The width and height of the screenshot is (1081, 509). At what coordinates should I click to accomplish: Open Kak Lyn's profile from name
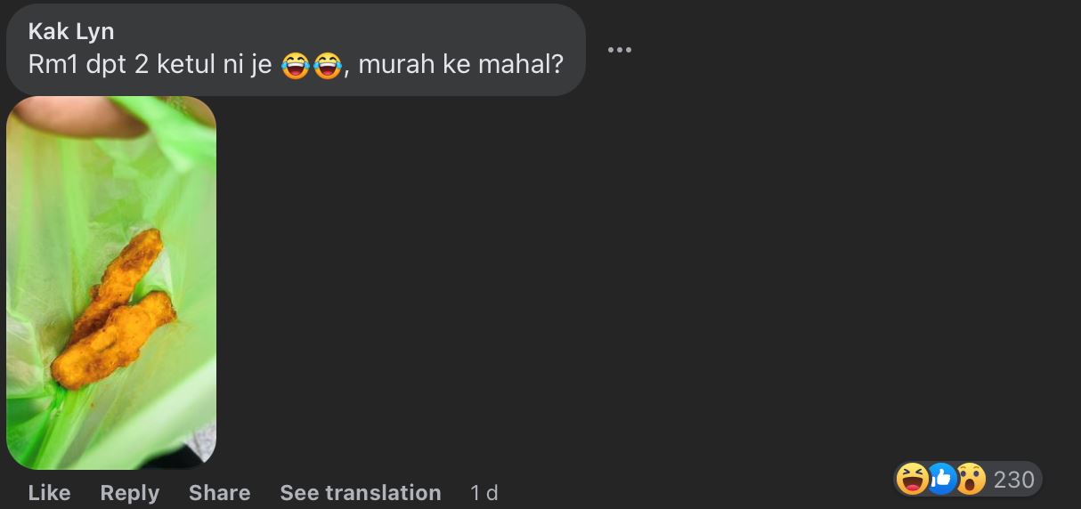(71, 31)
